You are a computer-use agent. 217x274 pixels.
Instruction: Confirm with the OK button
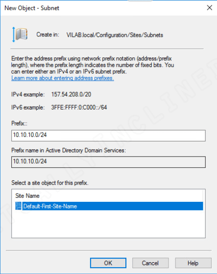(108, 263)
